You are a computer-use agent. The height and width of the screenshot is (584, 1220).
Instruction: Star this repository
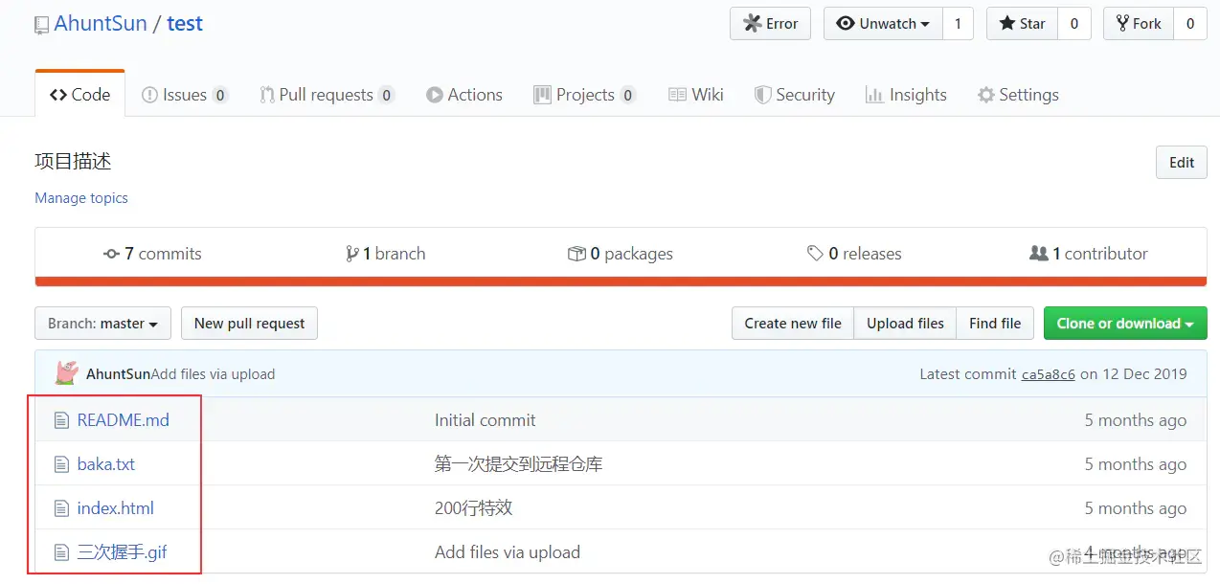pos(1022,24)
